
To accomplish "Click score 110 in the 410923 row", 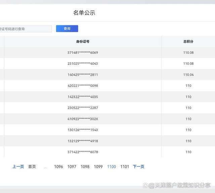I will (188, 119).
